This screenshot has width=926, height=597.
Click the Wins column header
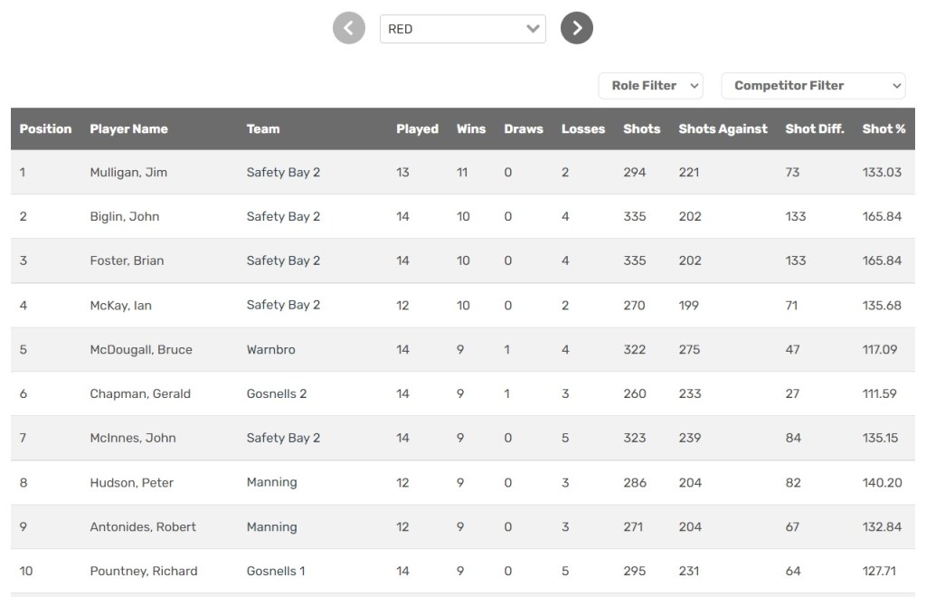tap(471, 129)
